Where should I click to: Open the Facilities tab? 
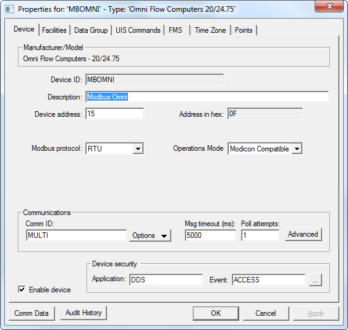[54, 30]
